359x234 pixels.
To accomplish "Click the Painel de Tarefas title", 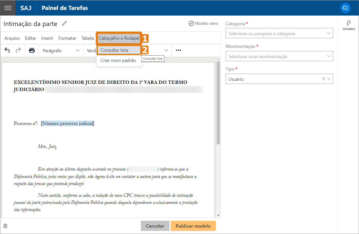I will [65, 8].
